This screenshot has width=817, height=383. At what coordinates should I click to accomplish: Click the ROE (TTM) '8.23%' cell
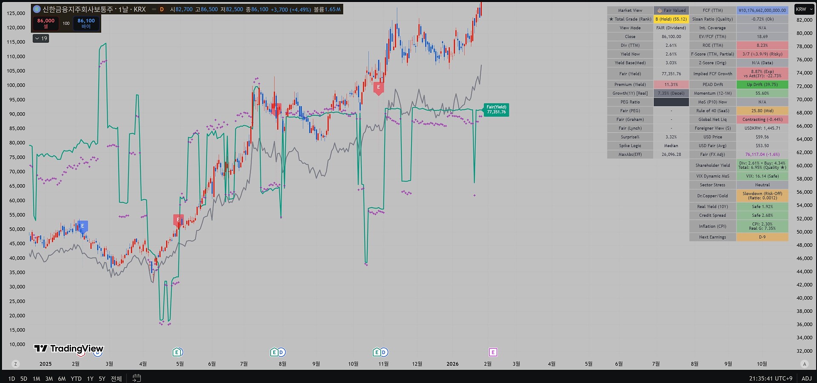(762, 45)
